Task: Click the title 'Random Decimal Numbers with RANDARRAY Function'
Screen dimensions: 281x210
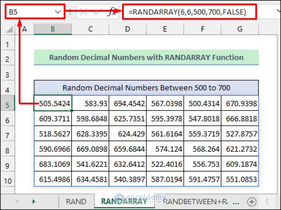Action: [146, 57]
